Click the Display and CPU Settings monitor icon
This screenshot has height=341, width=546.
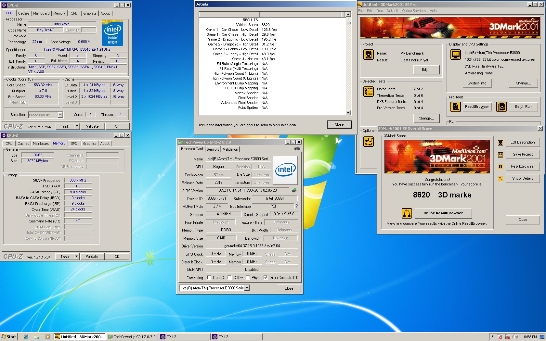pos(456,55)
